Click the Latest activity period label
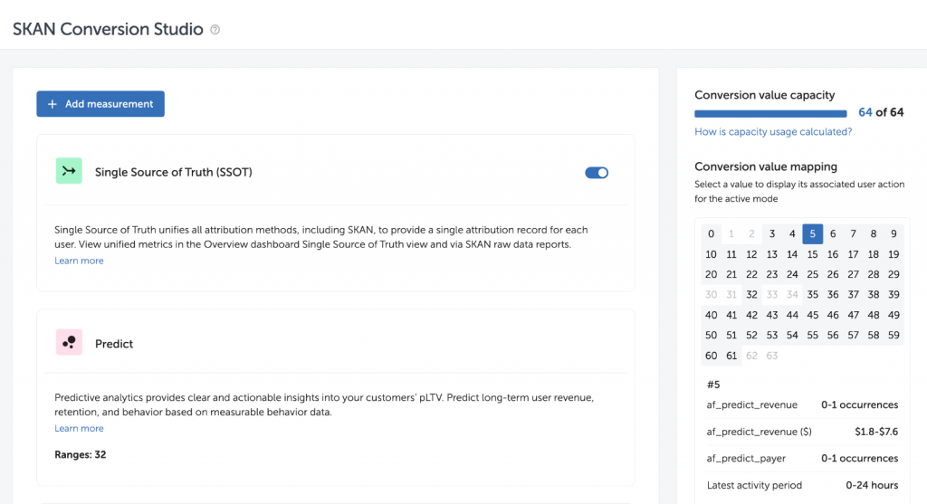 754,485
